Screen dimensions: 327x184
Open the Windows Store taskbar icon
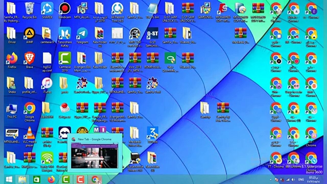[x=37, y=179]
